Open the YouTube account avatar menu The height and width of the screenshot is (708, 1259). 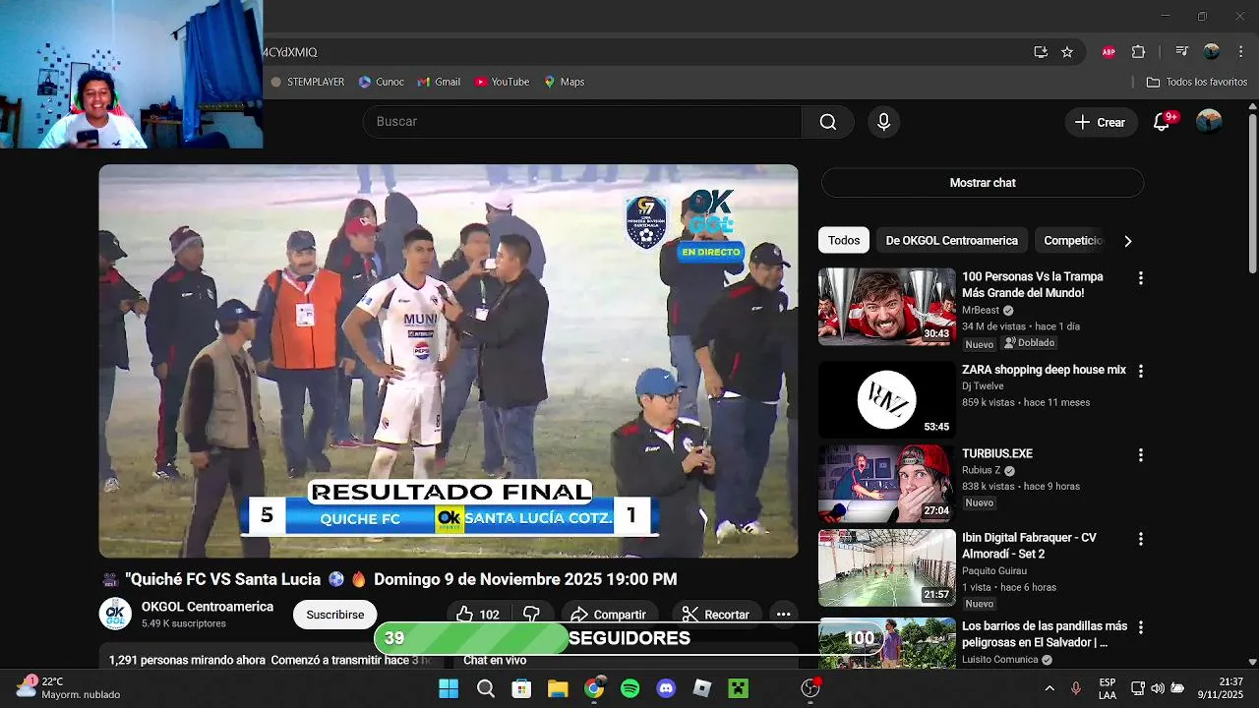1209,121
